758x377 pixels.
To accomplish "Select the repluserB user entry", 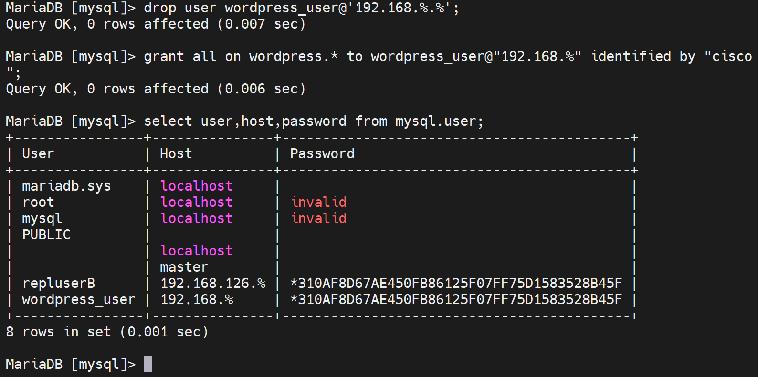I will click(59, 284).
